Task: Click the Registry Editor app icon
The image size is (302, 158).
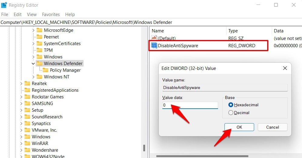Action: (4, 5)
